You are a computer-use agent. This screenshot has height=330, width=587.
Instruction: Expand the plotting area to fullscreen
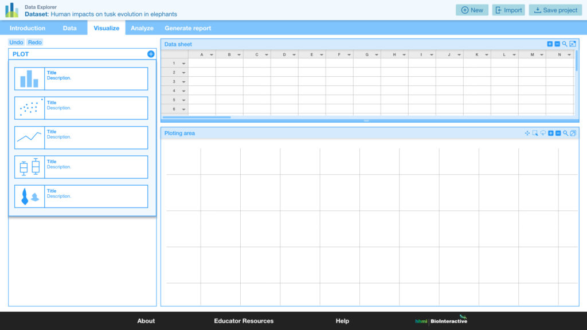point(574,133)
